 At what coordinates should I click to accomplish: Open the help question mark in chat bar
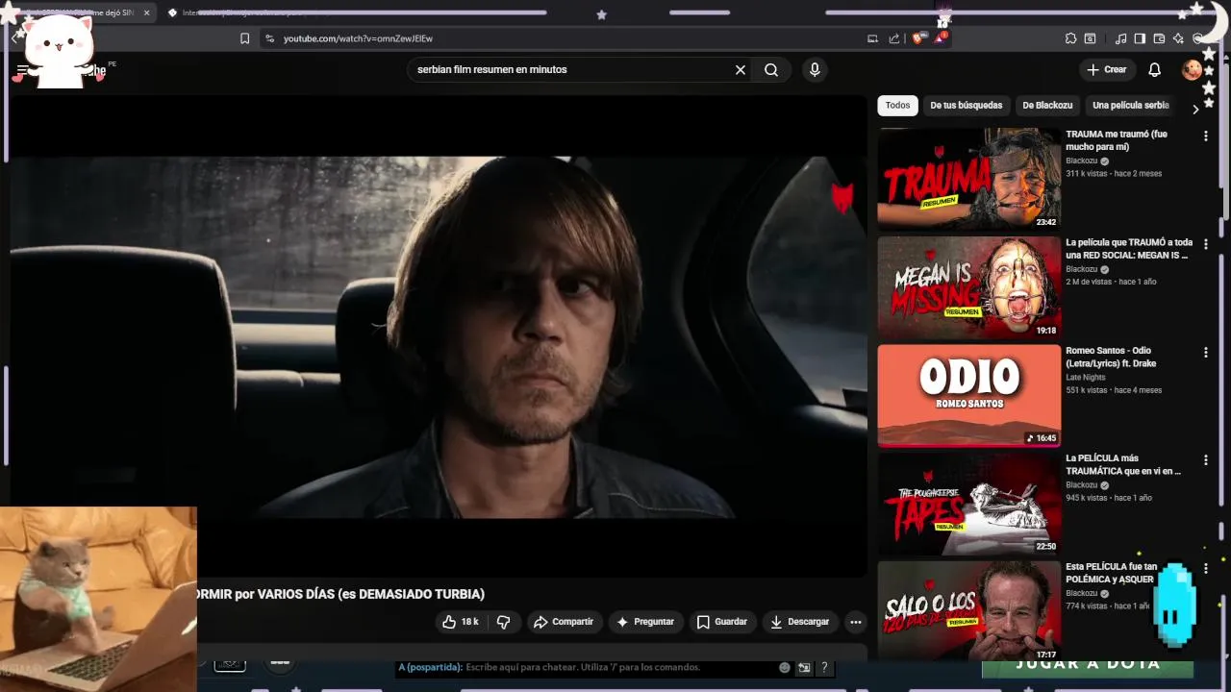(824, 667)
